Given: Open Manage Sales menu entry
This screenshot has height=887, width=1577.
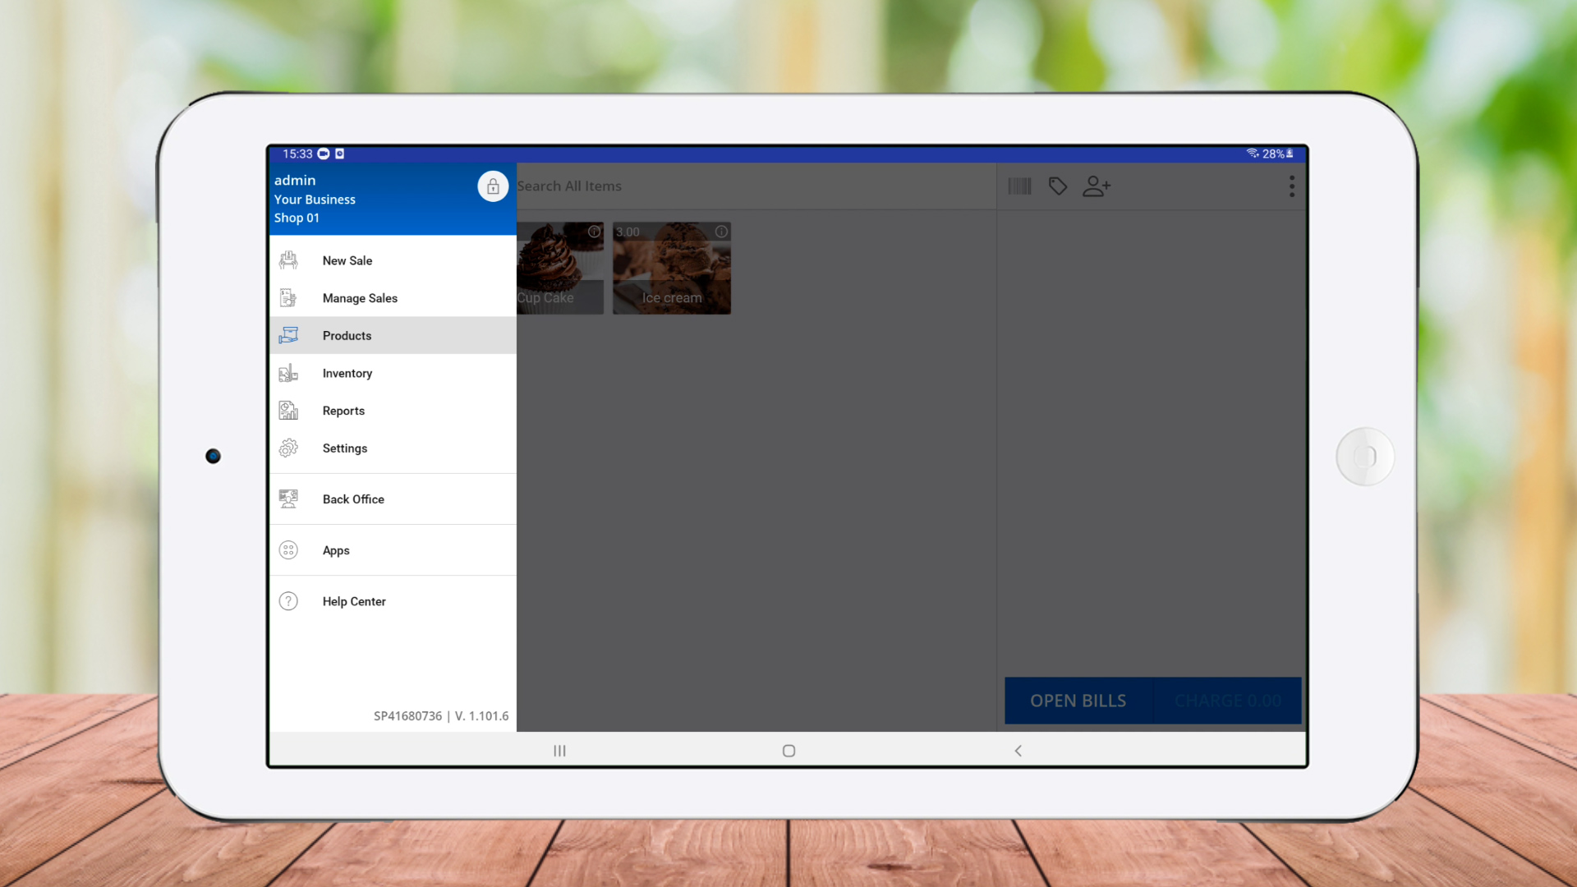Looking at the screenshot, I should [x=360, y=298].
